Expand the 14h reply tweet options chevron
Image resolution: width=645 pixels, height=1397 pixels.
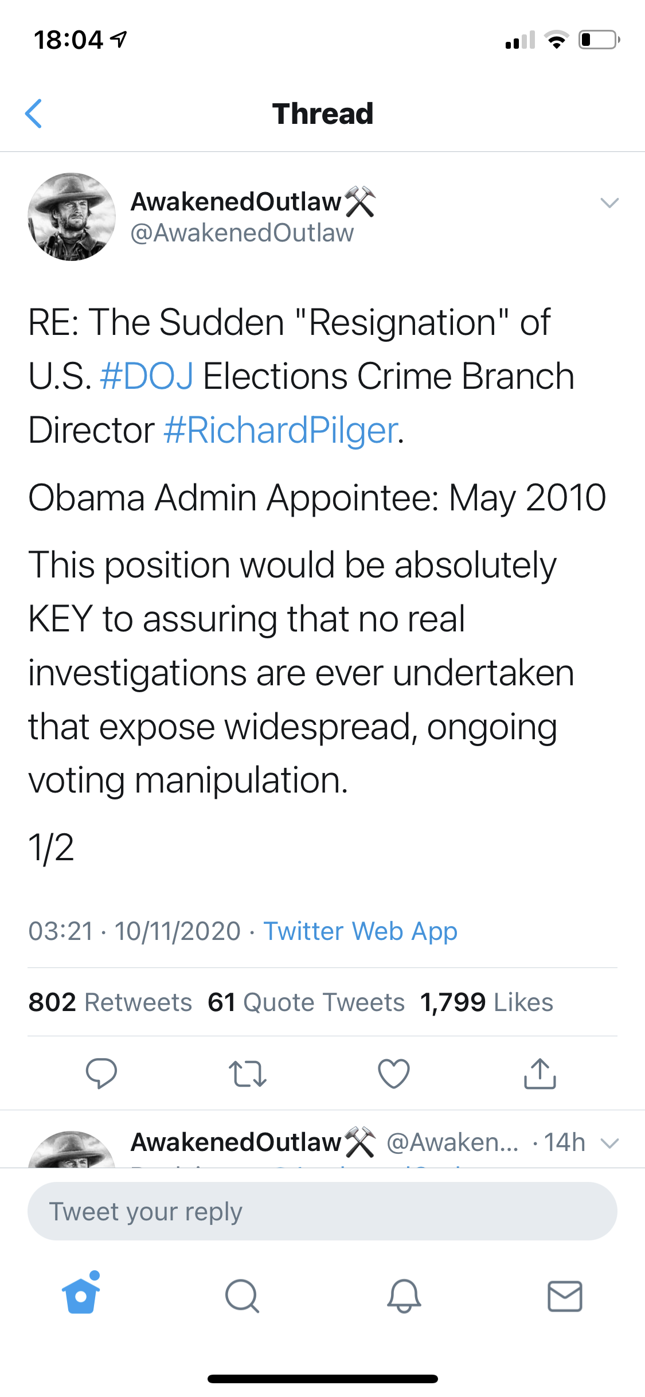click(609, 1143)
